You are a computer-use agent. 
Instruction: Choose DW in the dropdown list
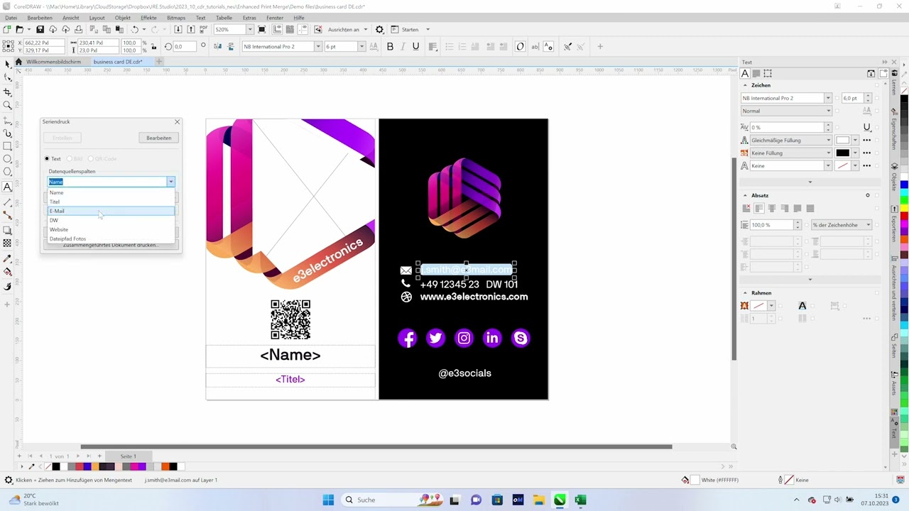tap(111, 220)
